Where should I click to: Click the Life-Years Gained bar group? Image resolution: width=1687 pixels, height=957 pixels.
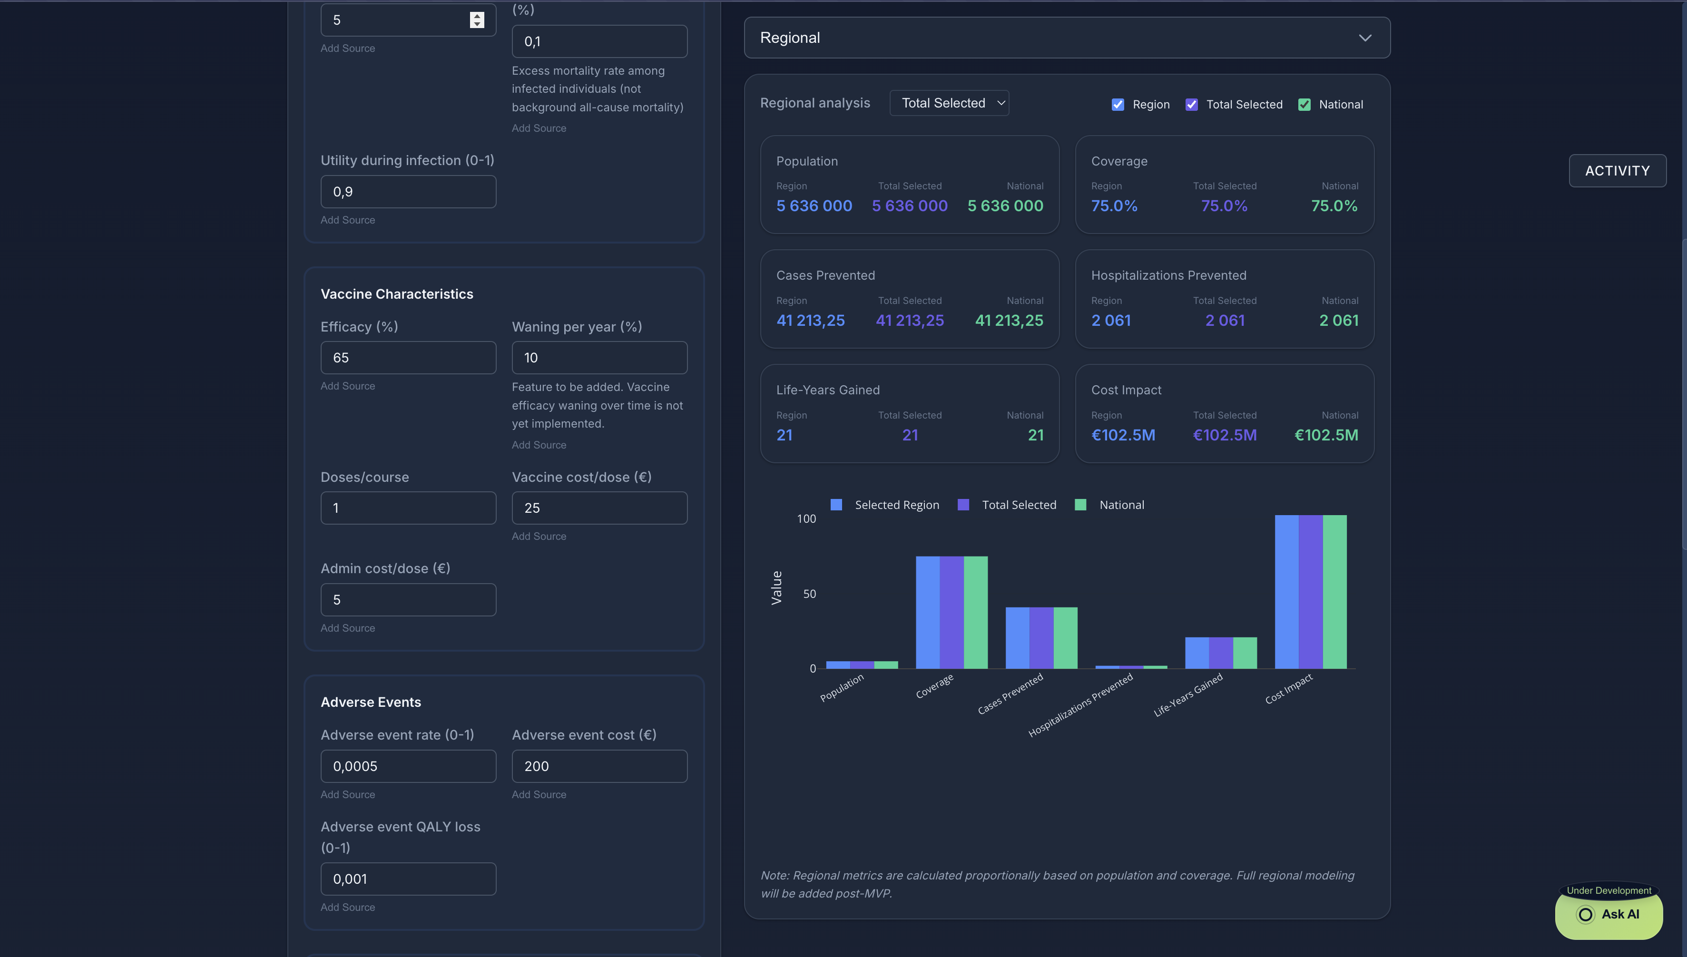click(1221, 653)
